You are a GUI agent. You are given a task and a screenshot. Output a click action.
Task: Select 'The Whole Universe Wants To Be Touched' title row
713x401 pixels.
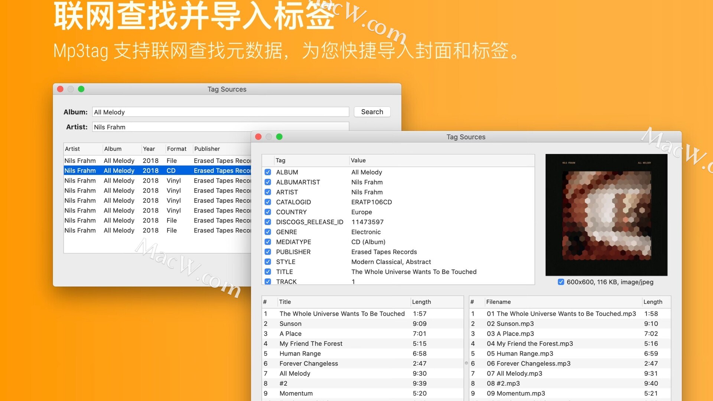coord(363,314)
